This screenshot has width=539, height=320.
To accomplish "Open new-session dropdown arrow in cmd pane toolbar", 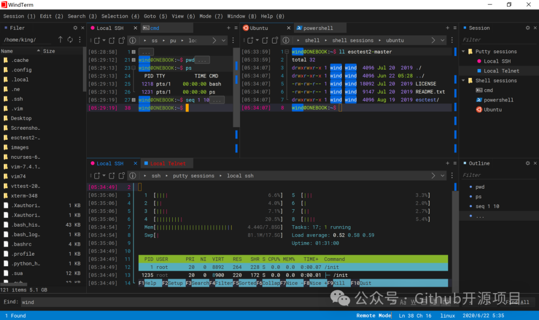I will click(x=104, y=40).
